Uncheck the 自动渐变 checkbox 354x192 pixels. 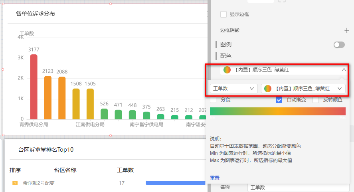coord(279,100)
